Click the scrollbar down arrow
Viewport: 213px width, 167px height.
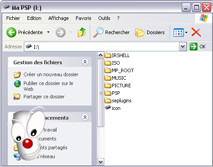point(101,162)
